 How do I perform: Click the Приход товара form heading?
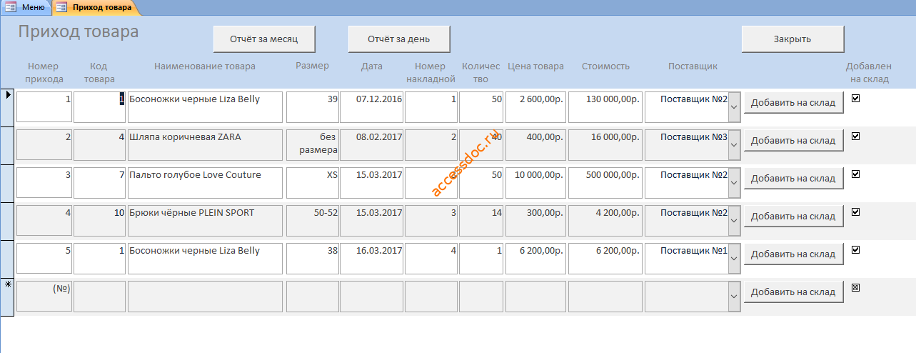pyautogui.click(x=79, y=32)
